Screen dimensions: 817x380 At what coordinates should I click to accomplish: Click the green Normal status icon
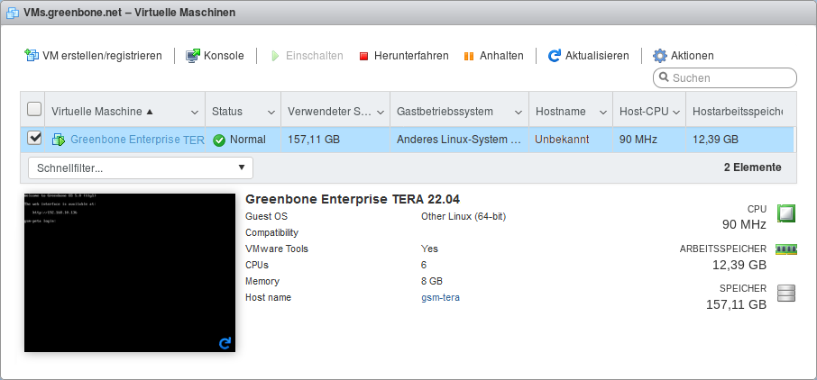pos(219,140)
